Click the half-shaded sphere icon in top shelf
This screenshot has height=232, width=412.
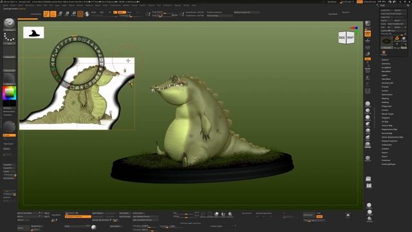click(x=88, y=14)
